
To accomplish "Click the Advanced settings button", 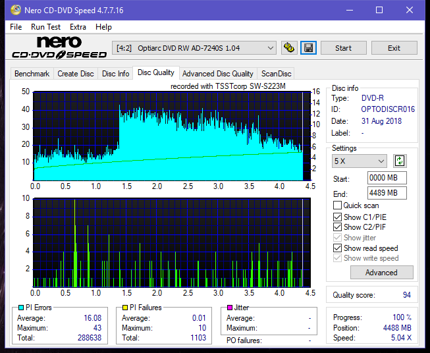I will pos(381,273).
